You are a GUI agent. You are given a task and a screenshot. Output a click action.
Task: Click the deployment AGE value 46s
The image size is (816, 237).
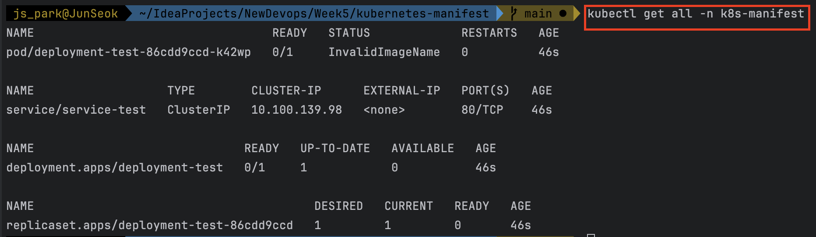pyautogui.click(x=486, y=168)
